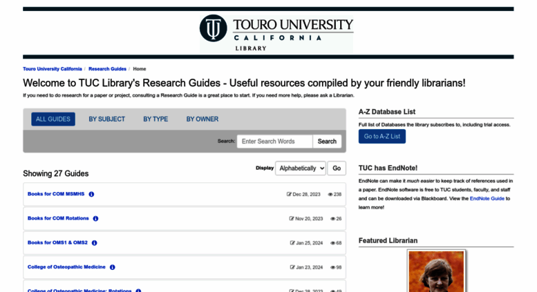
Task: Open info icon for Books for COM Rotations
Action: (x=95, y=219)
